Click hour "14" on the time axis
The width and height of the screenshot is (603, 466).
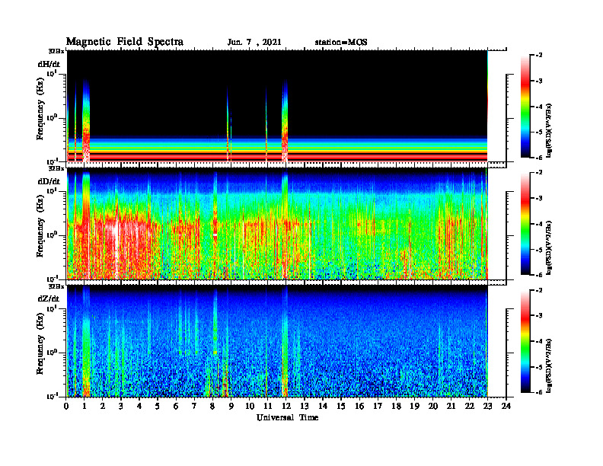[323, 406]
